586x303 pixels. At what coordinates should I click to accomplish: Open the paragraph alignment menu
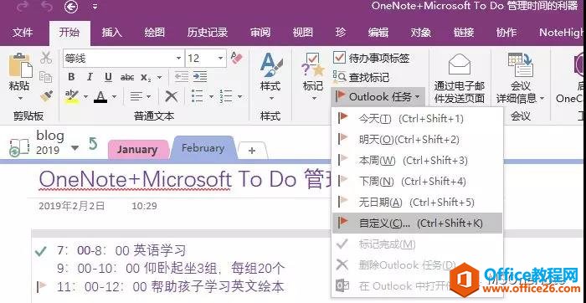[140, 97]
